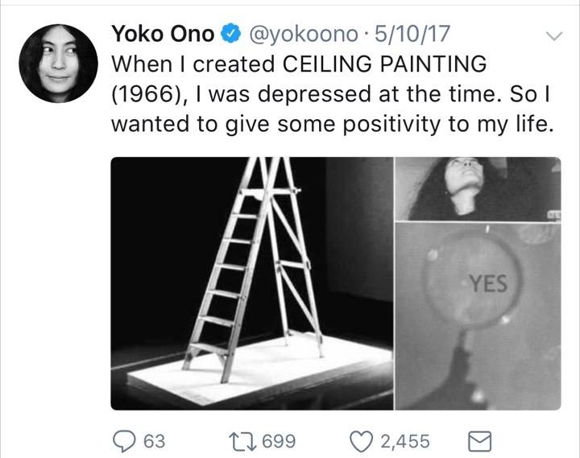Reply to Yoko Ono's tweet
Screen dimensions: 580x458
point(123,441)
